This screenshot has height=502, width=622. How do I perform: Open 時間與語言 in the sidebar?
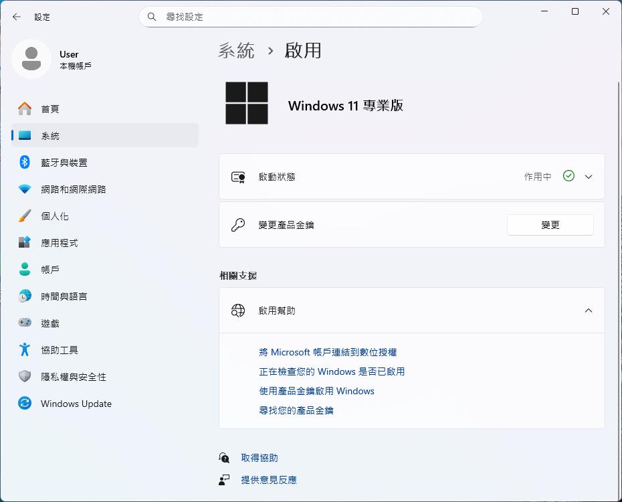[x=105, y=296]
